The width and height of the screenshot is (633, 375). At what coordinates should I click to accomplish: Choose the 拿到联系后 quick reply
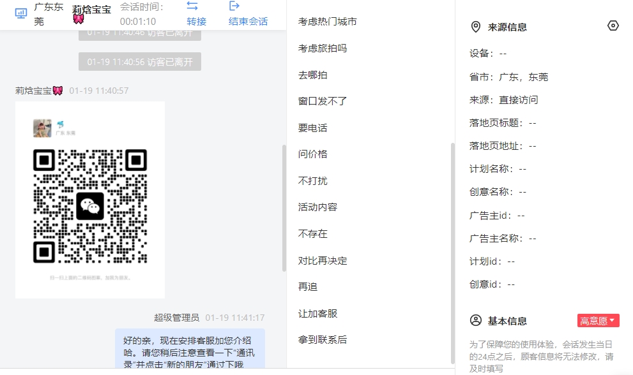[323, 339]
